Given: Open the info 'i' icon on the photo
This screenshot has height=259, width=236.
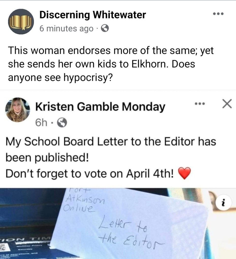Looking at the screenshot, I should [x=224, y=203].
